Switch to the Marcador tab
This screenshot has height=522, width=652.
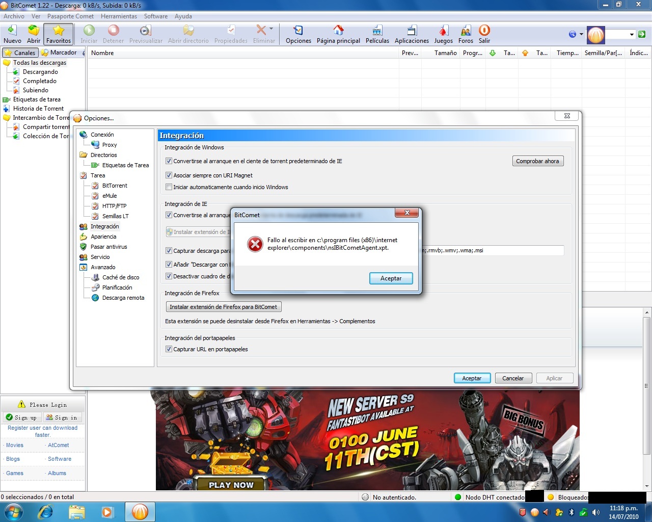pyautogui.click(x=60, y=53)
